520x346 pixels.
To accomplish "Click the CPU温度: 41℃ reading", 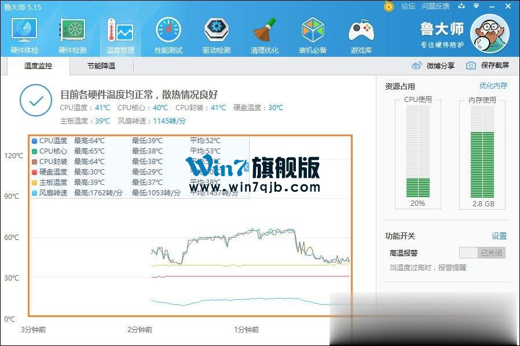I will click(x=85, y=108).
